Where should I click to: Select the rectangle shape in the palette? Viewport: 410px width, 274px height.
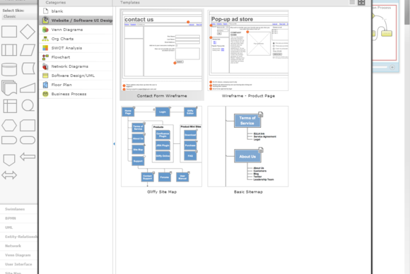pyautogui.click(x=9, y=32)
